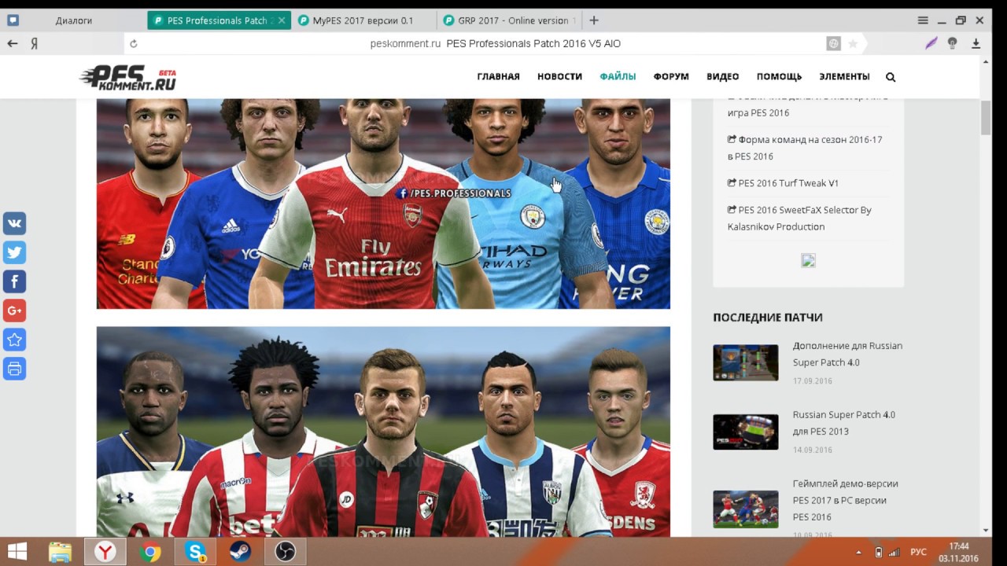Image resolution: width=1007 pixels, height=566 pixels.
Task: Switch to the Диалоги tab
Action: click(x=74, y=20)
